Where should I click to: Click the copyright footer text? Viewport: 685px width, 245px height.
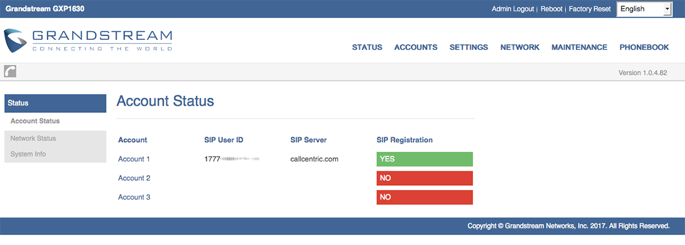[x=569, y=226]
